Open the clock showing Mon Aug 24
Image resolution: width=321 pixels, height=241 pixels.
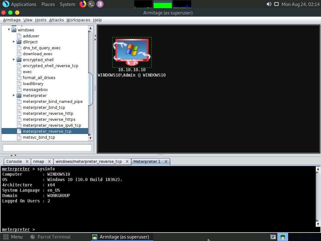[300, 4]
